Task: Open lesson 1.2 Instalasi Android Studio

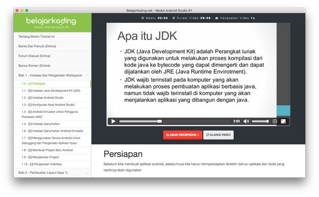Action: coord(52,98)
